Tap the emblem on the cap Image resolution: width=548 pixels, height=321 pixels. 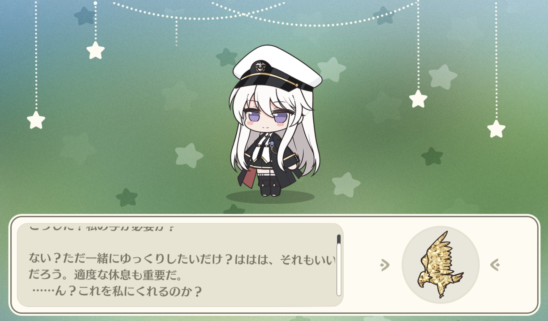pyautogui.click(x=261, y=66)
